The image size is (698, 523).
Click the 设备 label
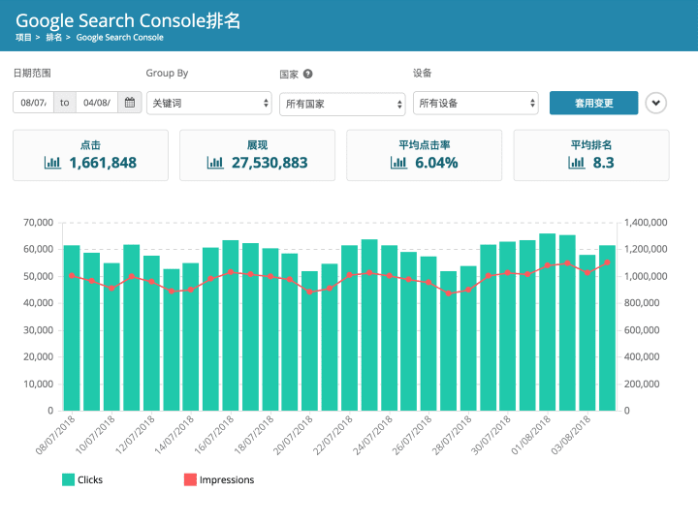pyautogui.click(x=422, y=73)
